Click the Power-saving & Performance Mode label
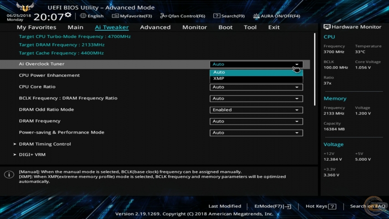The image size is (389, 219). tap(62, 132)
